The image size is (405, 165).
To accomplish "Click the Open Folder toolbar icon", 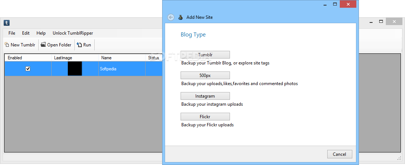I will point(43,45).
